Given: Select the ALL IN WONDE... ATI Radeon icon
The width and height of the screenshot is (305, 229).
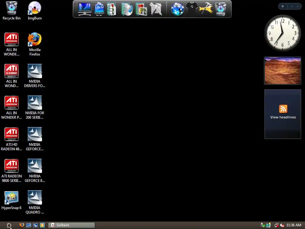Looking at the screenshot, I should [12, 44].
